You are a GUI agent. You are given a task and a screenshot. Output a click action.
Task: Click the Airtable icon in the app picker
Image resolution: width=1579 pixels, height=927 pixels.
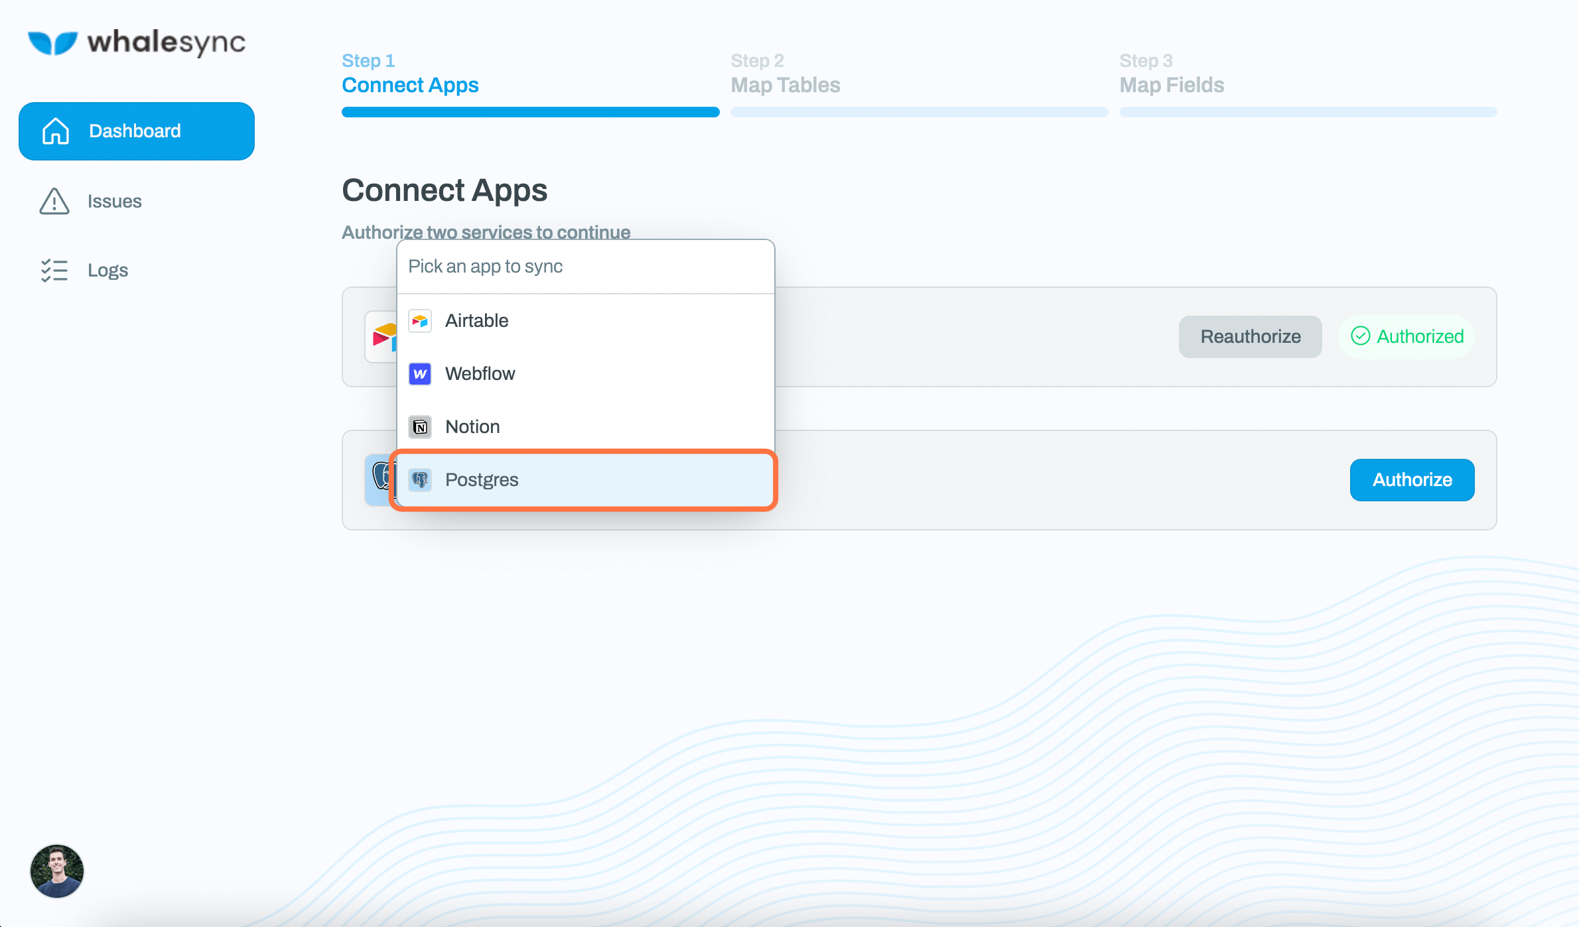point(420,321)
